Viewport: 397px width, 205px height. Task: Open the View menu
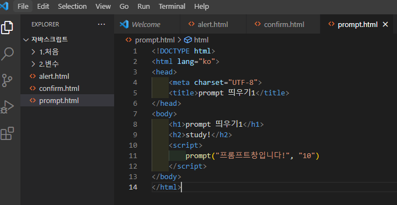(x=103, y=6)
